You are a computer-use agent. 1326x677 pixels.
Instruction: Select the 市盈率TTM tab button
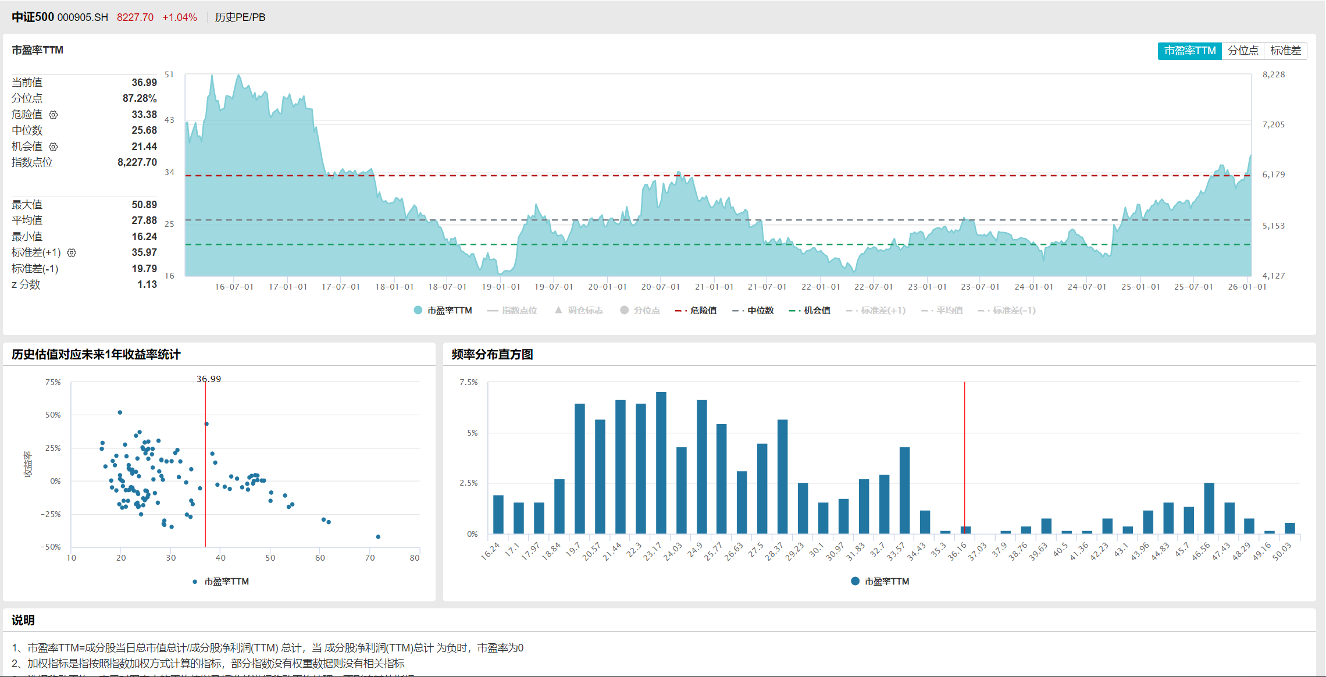tap(1189, 51)
